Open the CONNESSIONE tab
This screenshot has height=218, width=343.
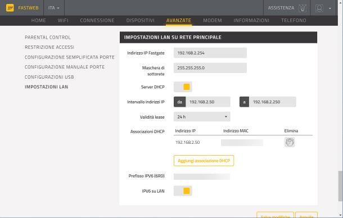(97, 20)
